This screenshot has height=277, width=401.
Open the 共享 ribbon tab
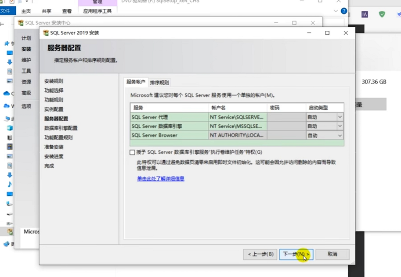(46, 11)
